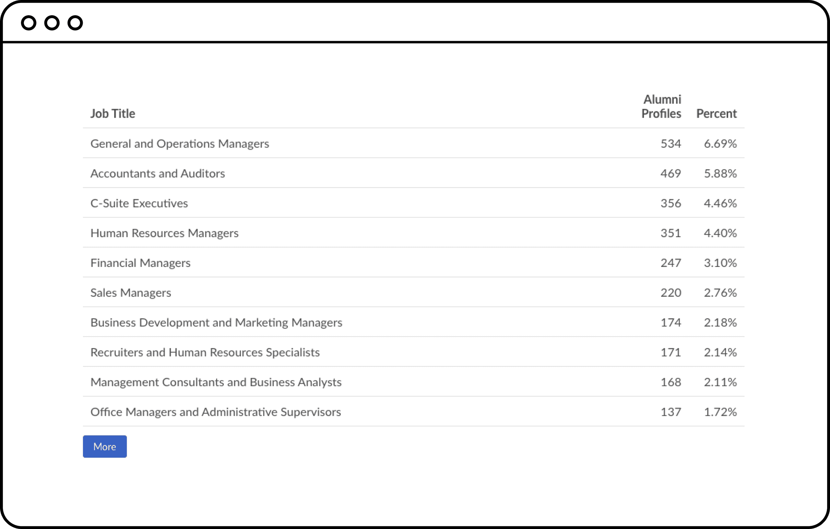Click the More button below table

(104, 446)
